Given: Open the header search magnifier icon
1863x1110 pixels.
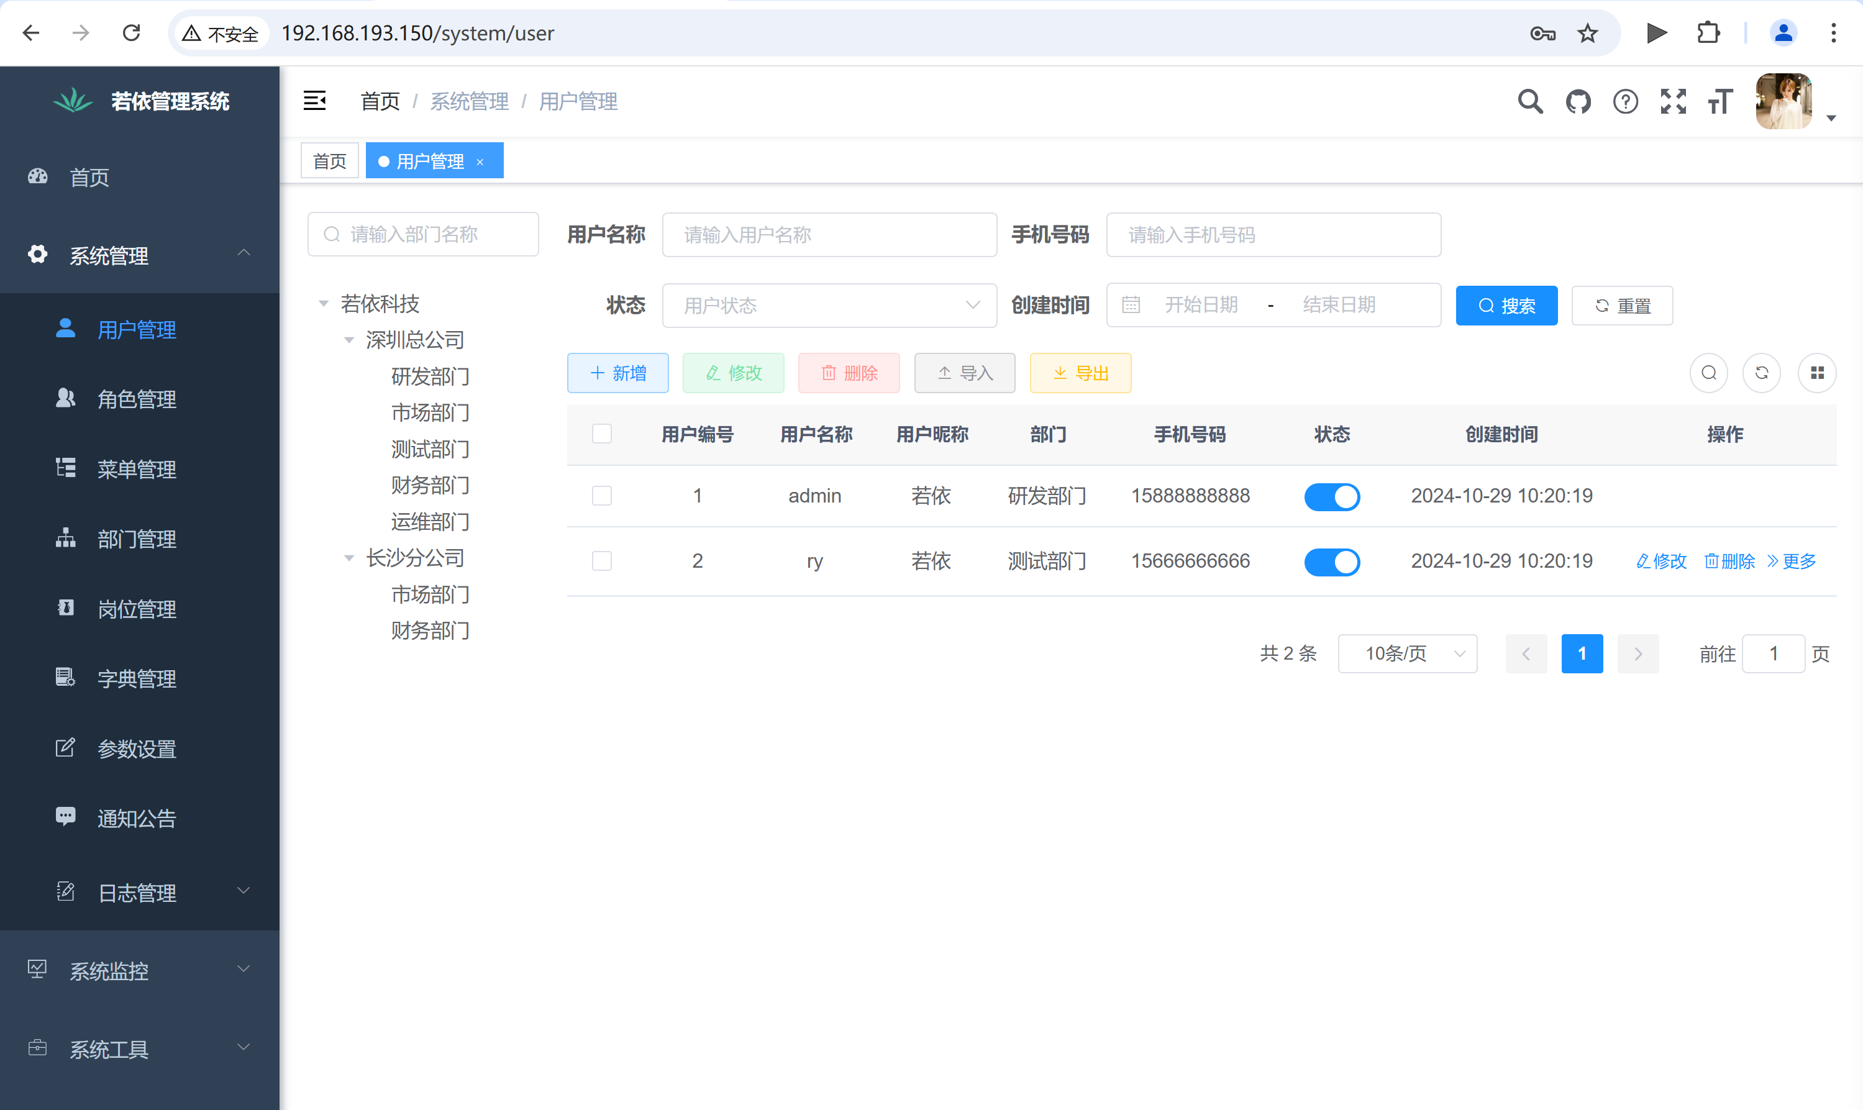Looking at the screenshot, I should (1530, 101).
